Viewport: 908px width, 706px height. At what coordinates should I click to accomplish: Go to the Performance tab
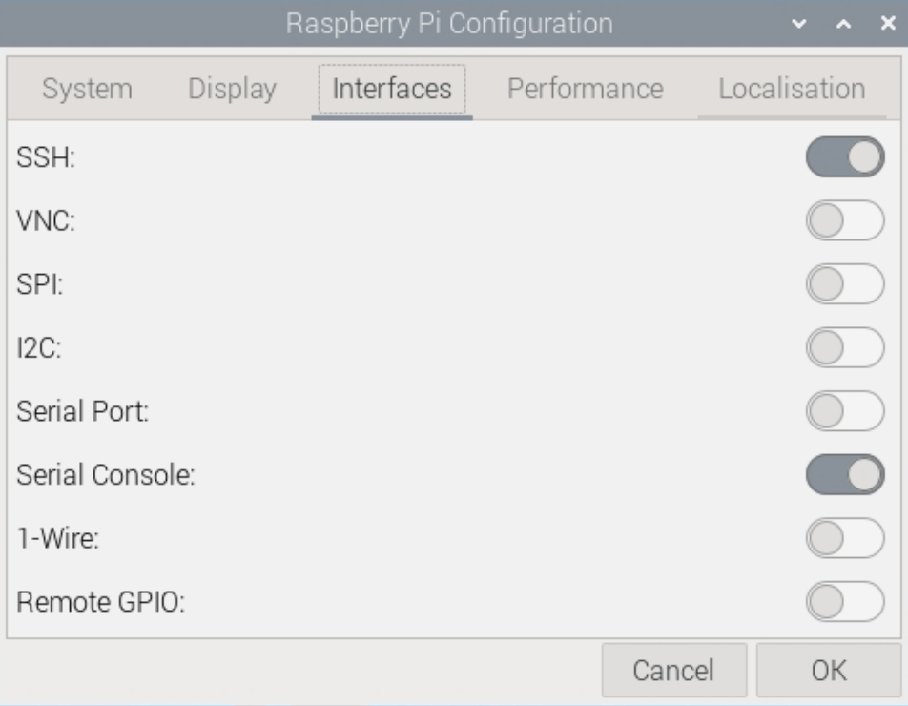click(585, 90)
